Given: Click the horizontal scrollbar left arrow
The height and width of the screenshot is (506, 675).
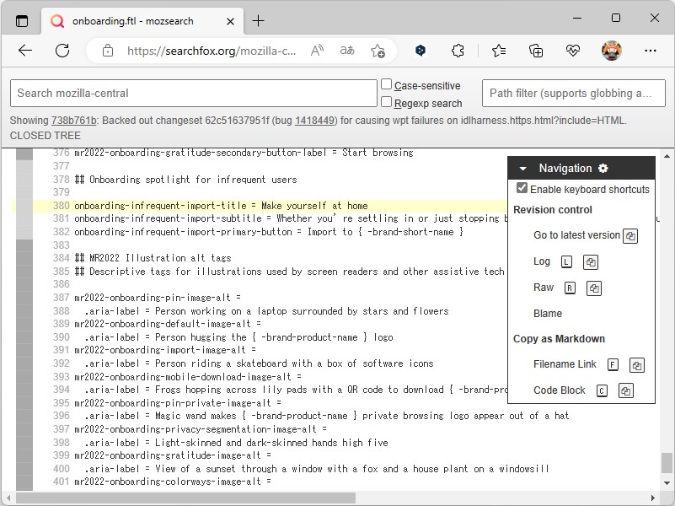Looking at the screenshot, I should pos(8,498).
